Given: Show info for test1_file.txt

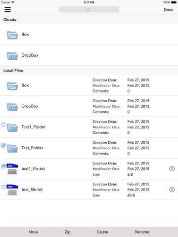Looking at the screenshot, I should click(x=172, y=169).
